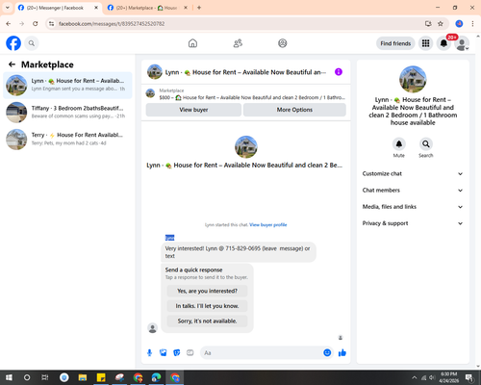The width and height of the screenshot is (481, 385).
Task: Open a new browser tab
Action: click(199, 8)
